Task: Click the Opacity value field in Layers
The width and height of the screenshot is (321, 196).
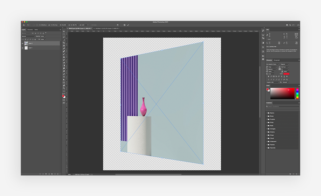Action: pyautogui.click(x=43, y=36)
